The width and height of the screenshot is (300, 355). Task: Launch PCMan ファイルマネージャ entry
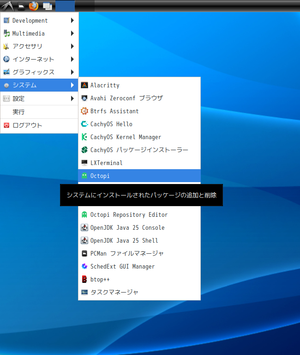(x=139, y=253)
